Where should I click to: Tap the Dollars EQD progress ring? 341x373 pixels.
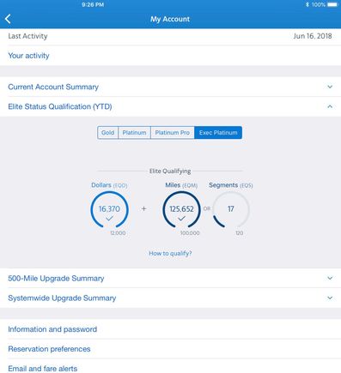click(109, 210)
